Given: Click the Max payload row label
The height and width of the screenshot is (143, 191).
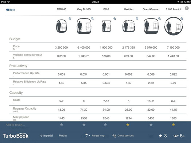Looking at the screenshot, I should [21, 117].
